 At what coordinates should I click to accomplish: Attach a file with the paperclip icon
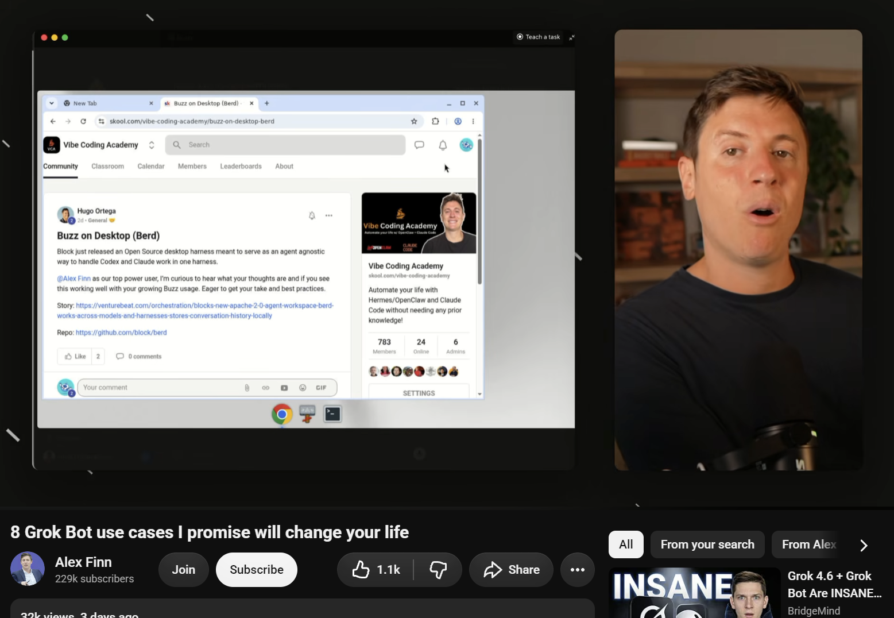[247, 388]
